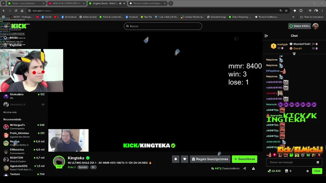
Task: Click the heart follow icon
Action: pos(185,159)
